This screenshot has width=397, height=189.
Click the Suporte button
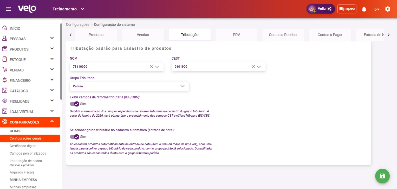347,9
